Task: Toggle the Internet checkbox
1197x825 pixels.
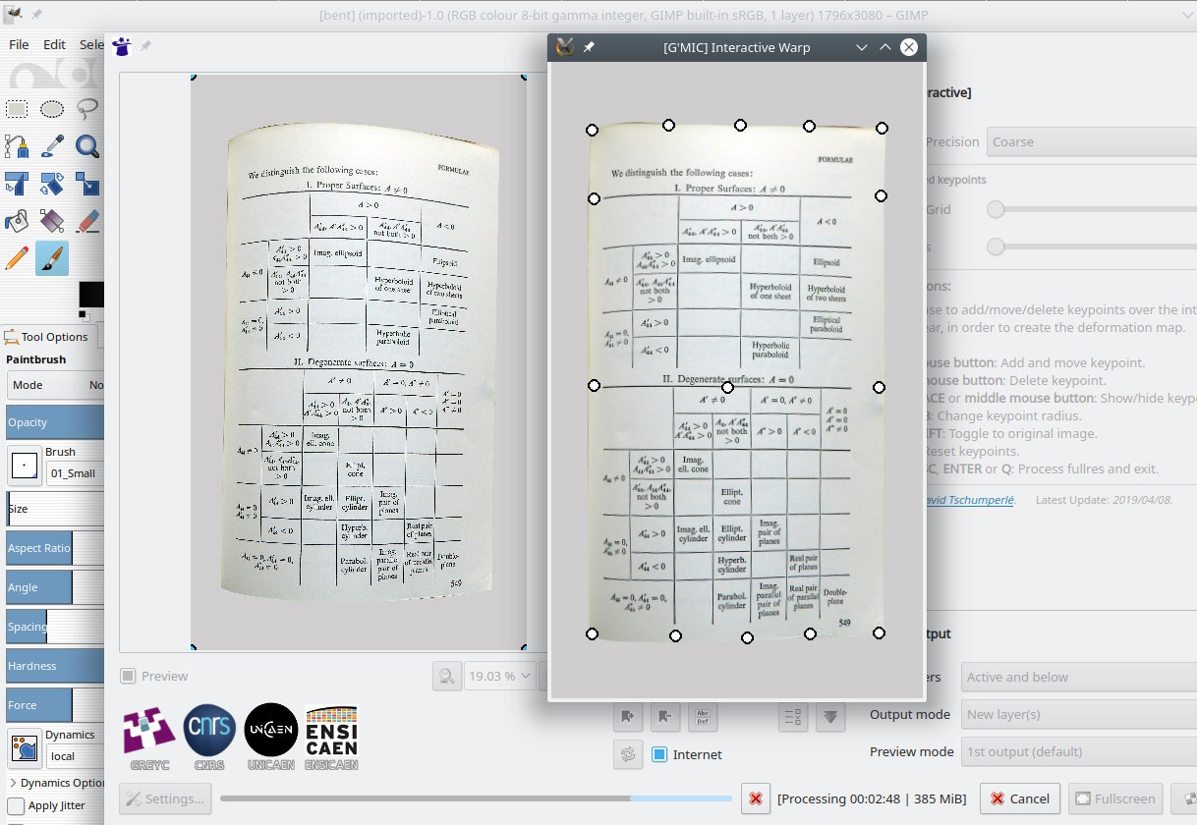Action: (659, 754)
